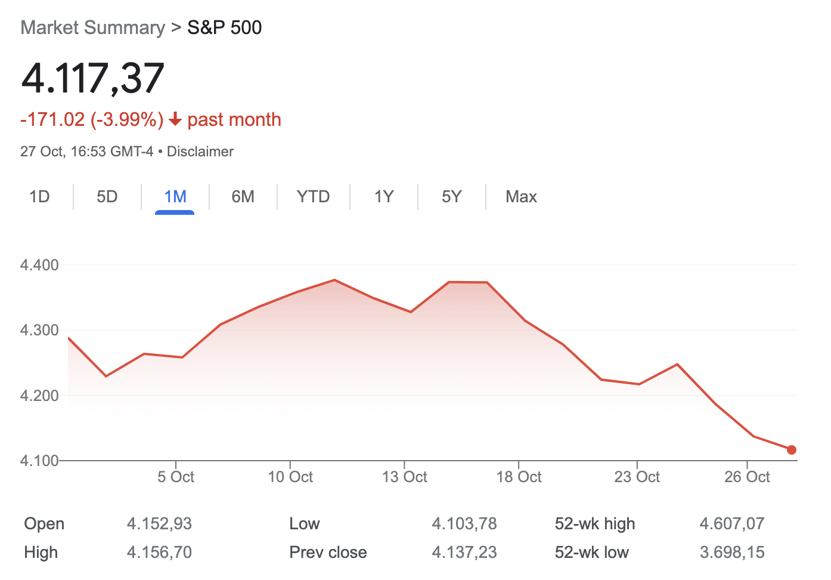Click the red endpoint dot on chart
This screenshot has width=831, height=580.
[x=792, y=450]
